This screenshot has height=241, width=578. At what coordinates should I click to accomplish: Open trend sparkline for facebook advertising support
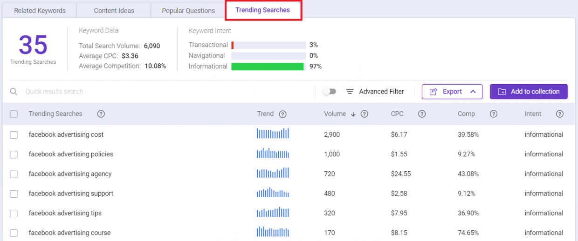[273, 193]
